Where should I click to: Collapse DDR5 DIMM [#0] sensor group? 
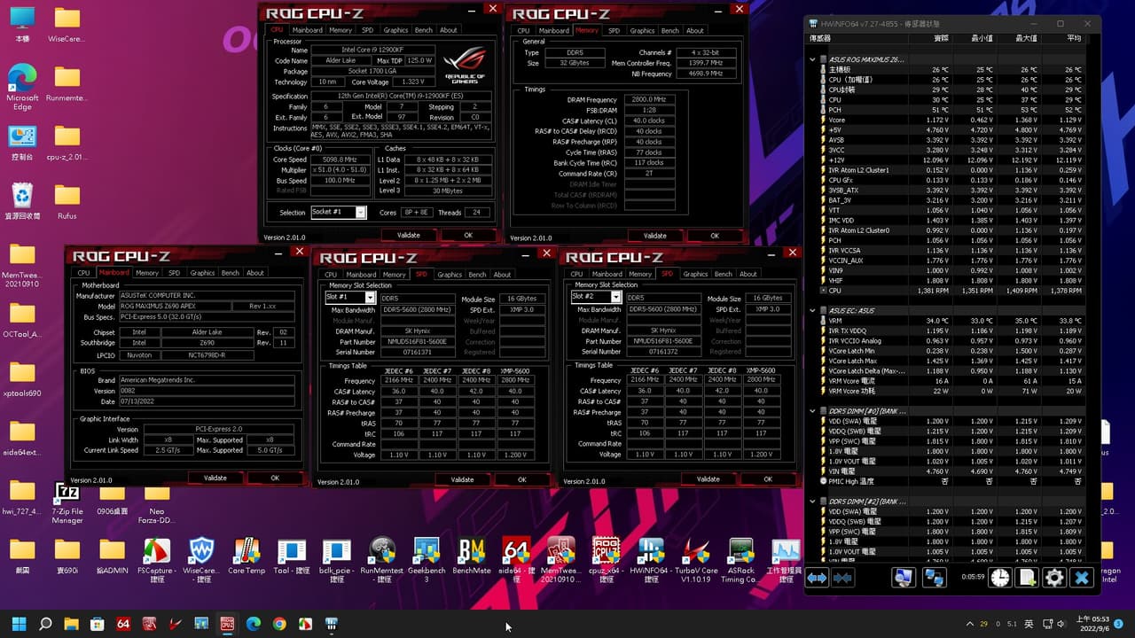click(x=812, y=410)
